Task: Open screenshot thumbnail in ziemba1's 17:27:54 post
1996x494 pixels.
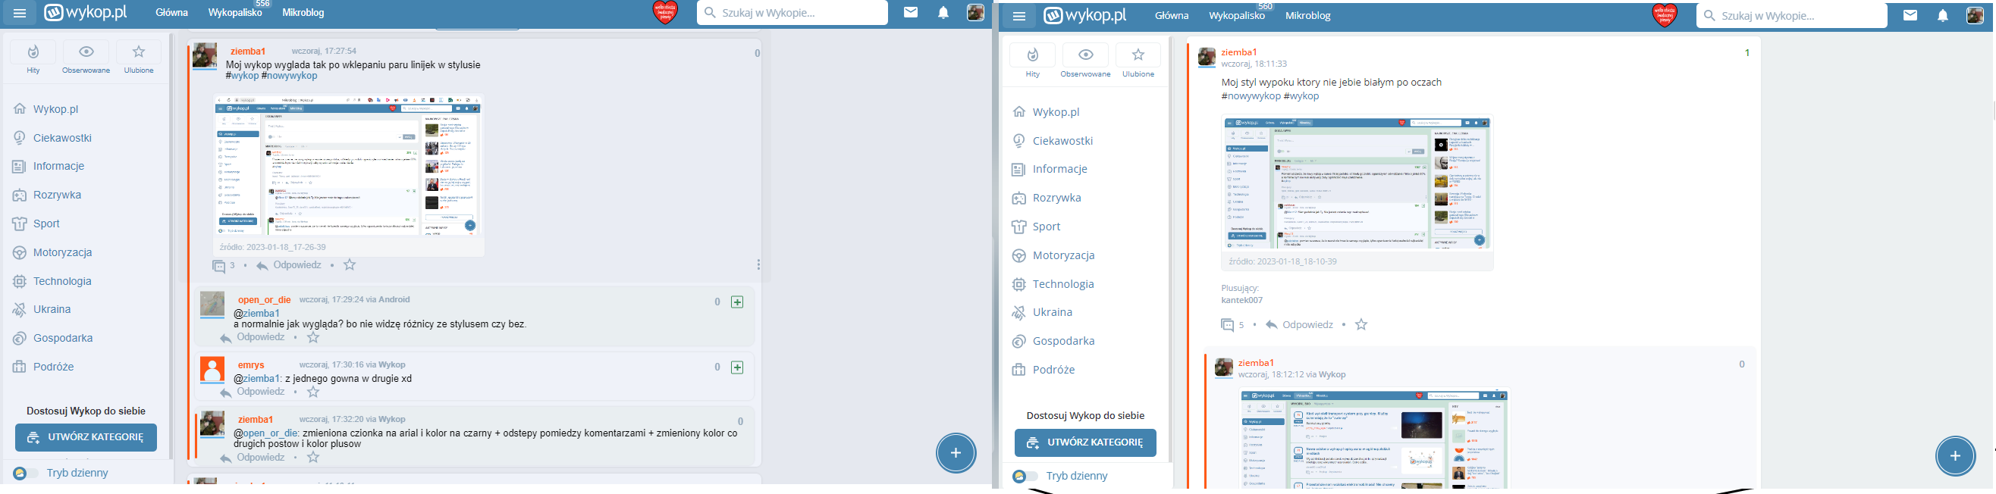Action: pyautogui.click(x=348, y=165)
